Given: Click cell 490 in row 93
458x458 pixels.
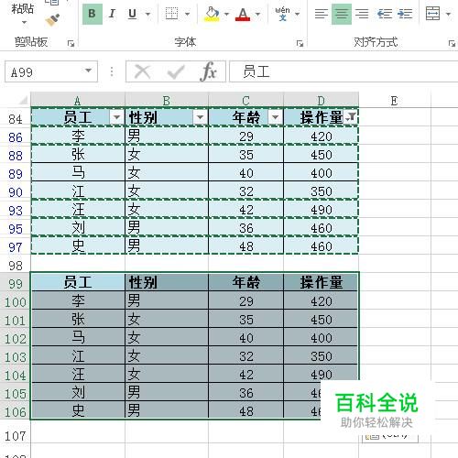Looking at the screenshot, I should 321,209.
